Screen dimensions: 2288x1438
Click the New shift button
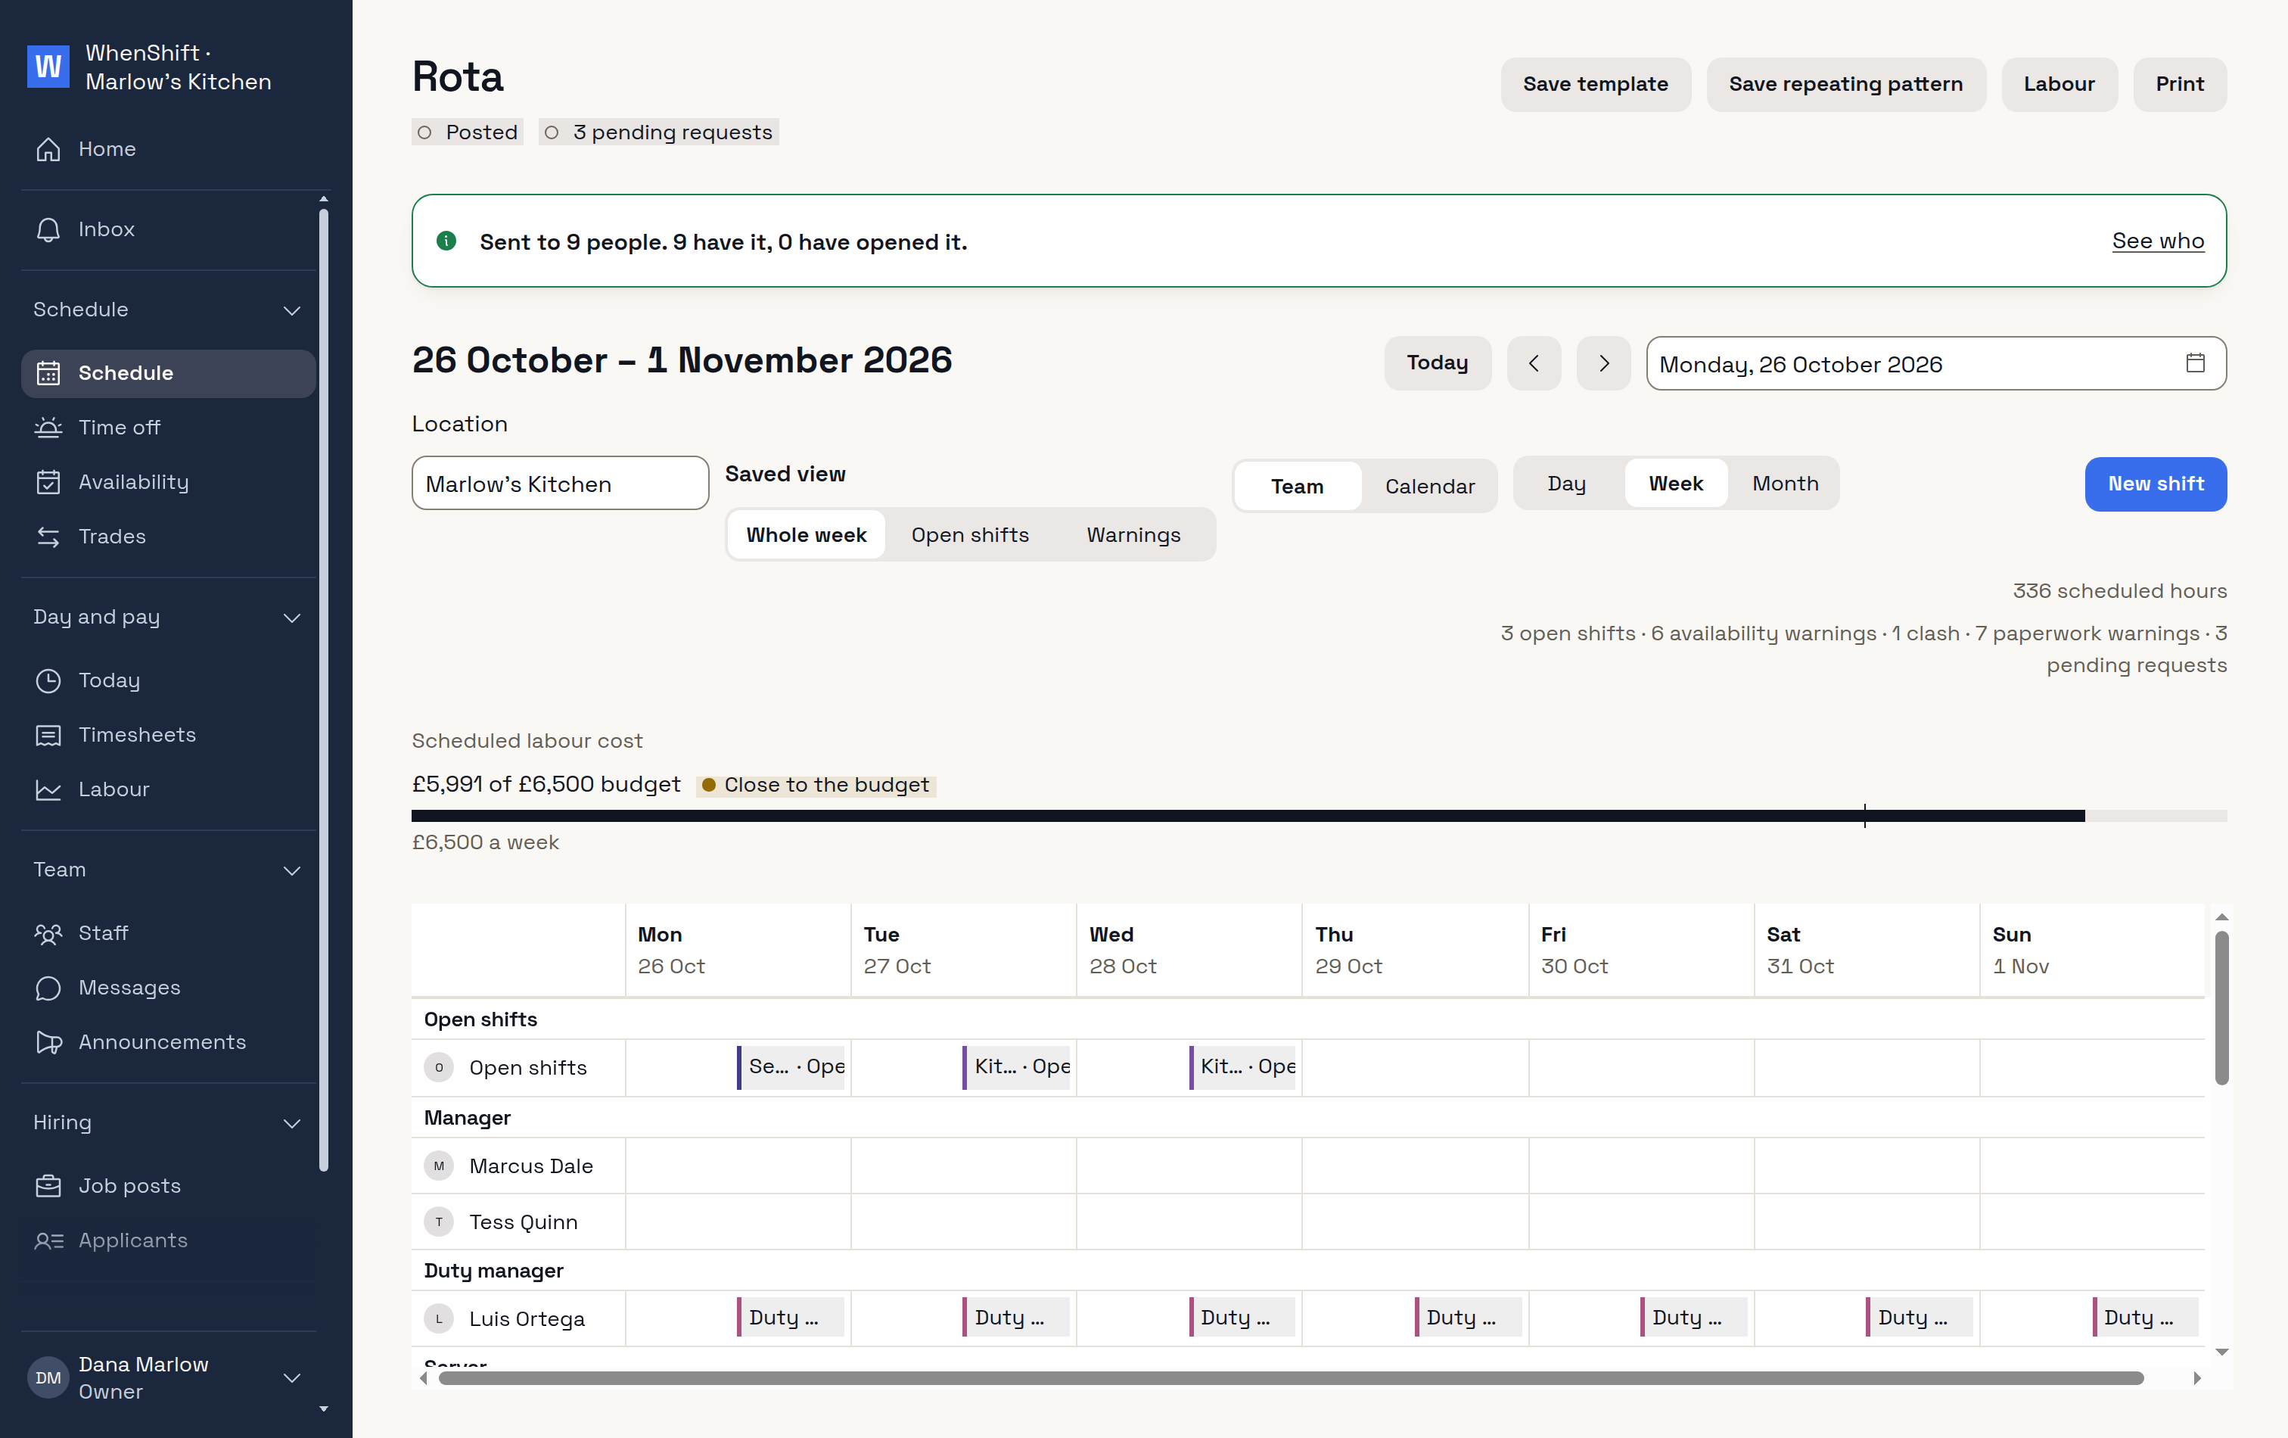pyautogui.click(x=2155, y=484)
